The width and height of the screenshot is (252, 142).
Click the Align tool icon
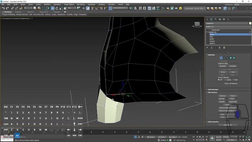pyautogui.click(x=135, y=8)
